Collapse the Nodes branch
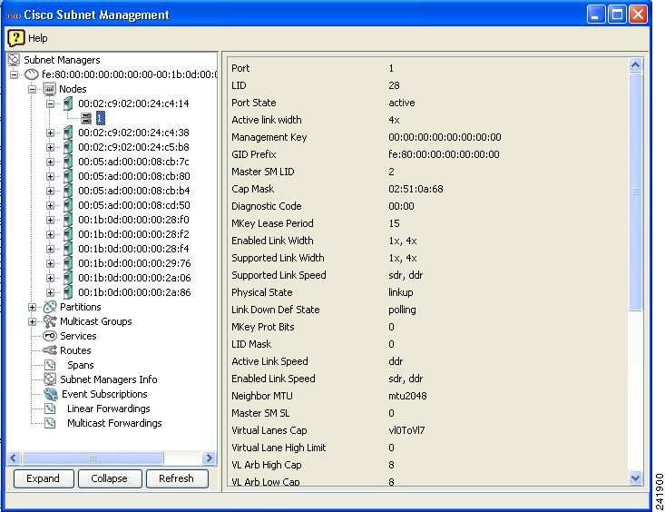 click(33, 89)
